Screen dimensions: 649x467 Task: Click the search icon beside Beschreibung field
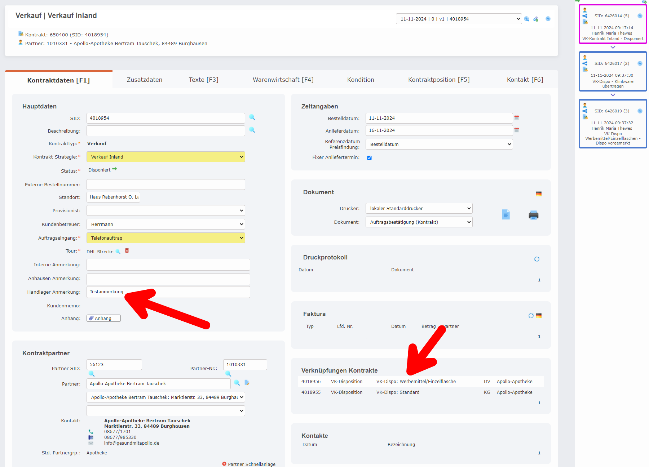[x=252, y=130]
